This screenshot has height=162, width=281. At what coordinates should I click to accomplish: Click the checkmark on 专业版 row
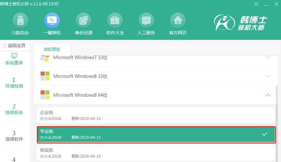[265, 134]
